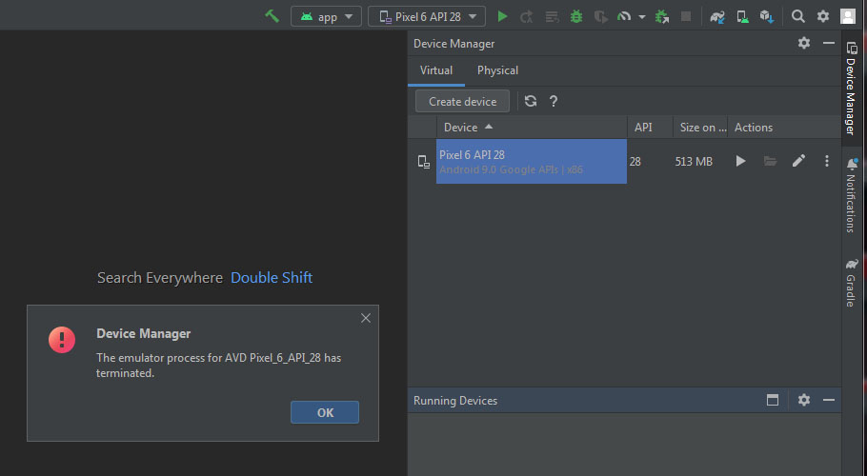Screen dimensions: 867x476
Task: Open the device's more actions menu
Action: pos(827,161)
